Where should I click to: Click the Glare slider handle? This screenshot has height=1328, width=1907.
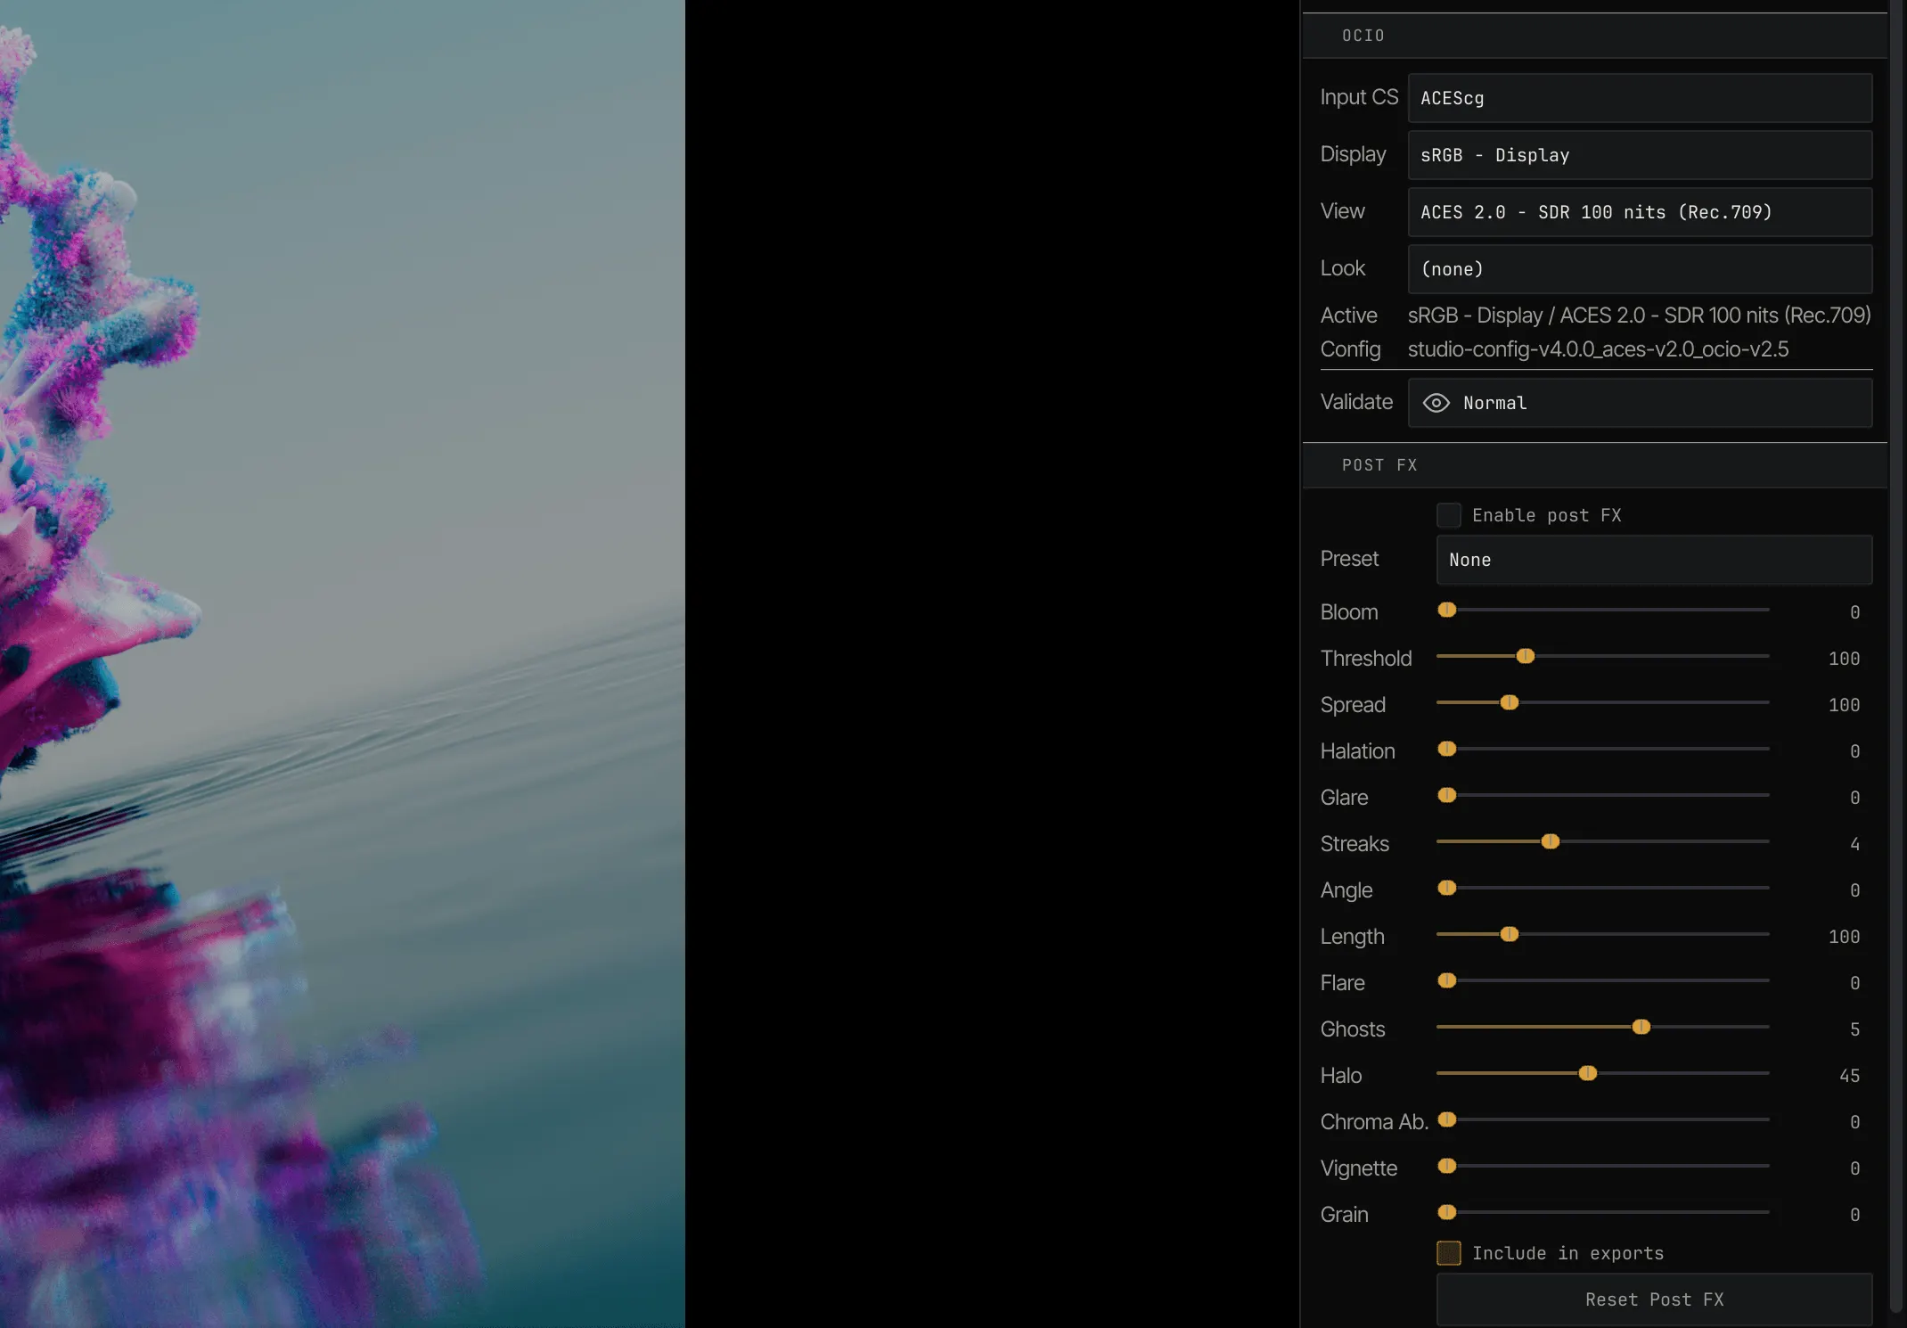1447,795
